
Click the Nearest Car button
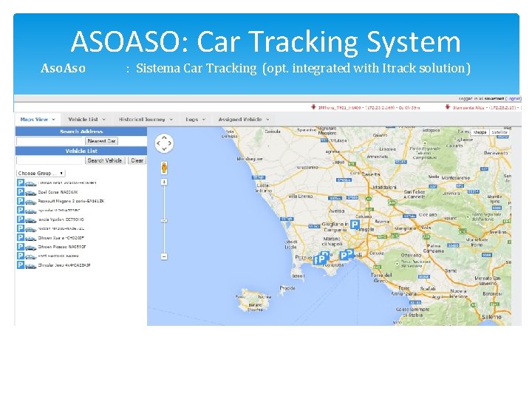[101, 141]
